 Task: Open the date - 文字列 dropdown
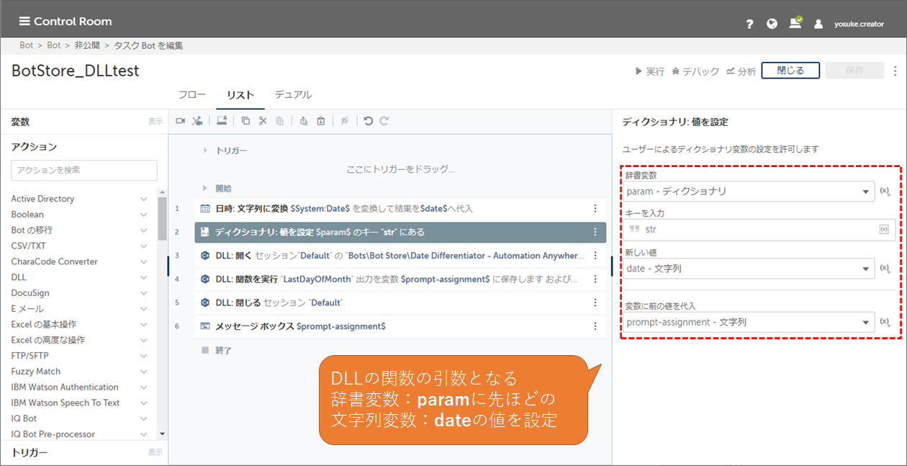[x=749, y=269]
